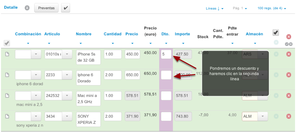Screen dimensions: 298x132
Task: Click the text 'sony xperia z n'
Action: pyautogui.click(x=30, y=125)
